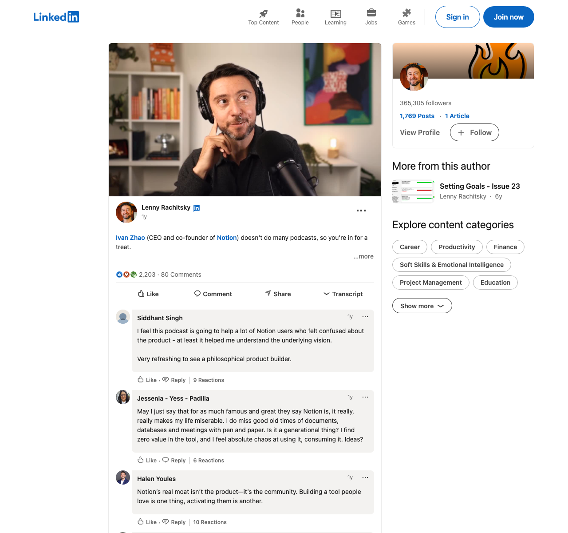568x533 pixels.
Task: Expand post text with ...more
Action: 363,256
